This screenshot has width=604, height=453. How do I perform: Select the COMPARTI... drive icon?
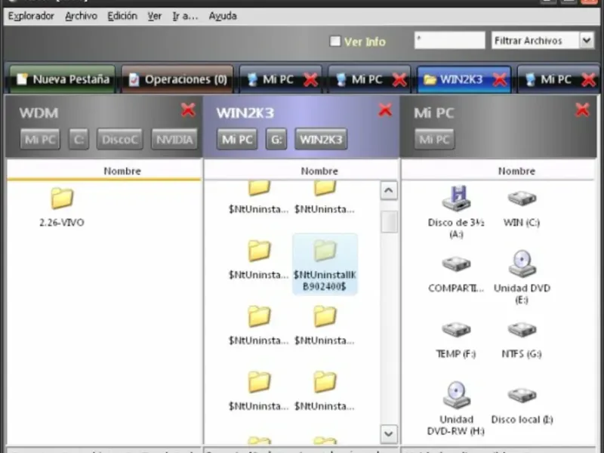tap(457, 264)
